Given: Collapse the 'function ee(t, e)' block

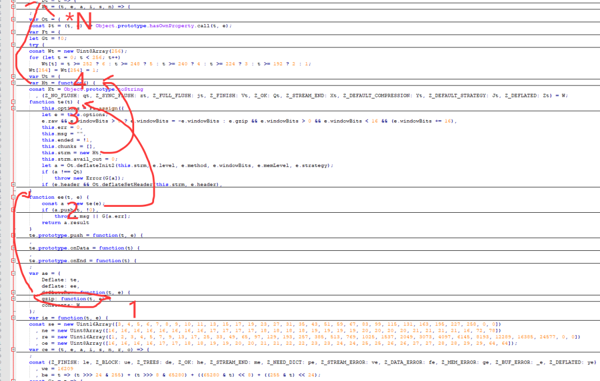Looking at the screenshot, I should (x=13, y=198).
